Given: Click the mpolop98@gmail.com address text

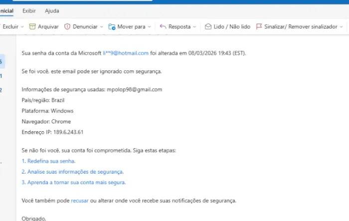Looking at the screenshot, I should [x=135, y=90].
